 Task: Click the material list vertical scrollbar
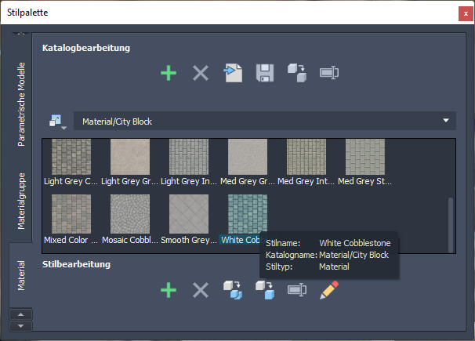(x=451, y=225)
